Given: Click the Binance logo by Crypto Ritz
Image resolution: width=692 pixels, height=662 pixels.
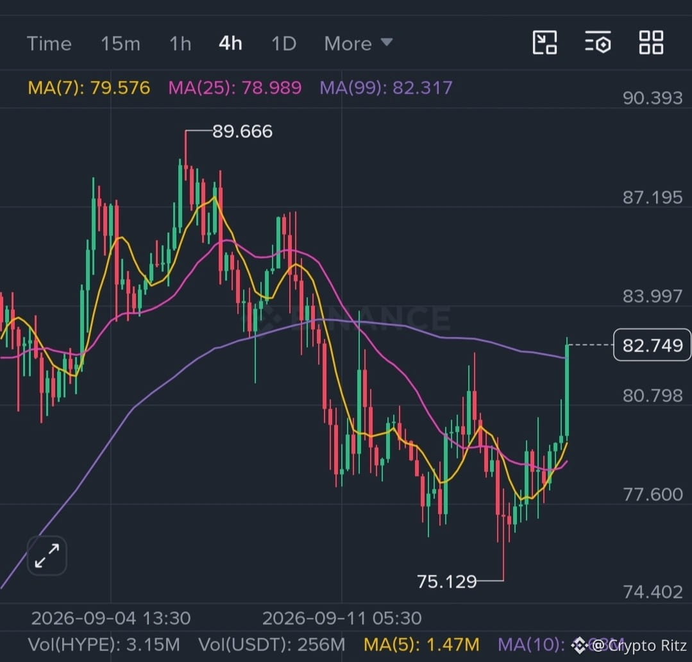Looking at the screenshot, I should tap(578, 646).
